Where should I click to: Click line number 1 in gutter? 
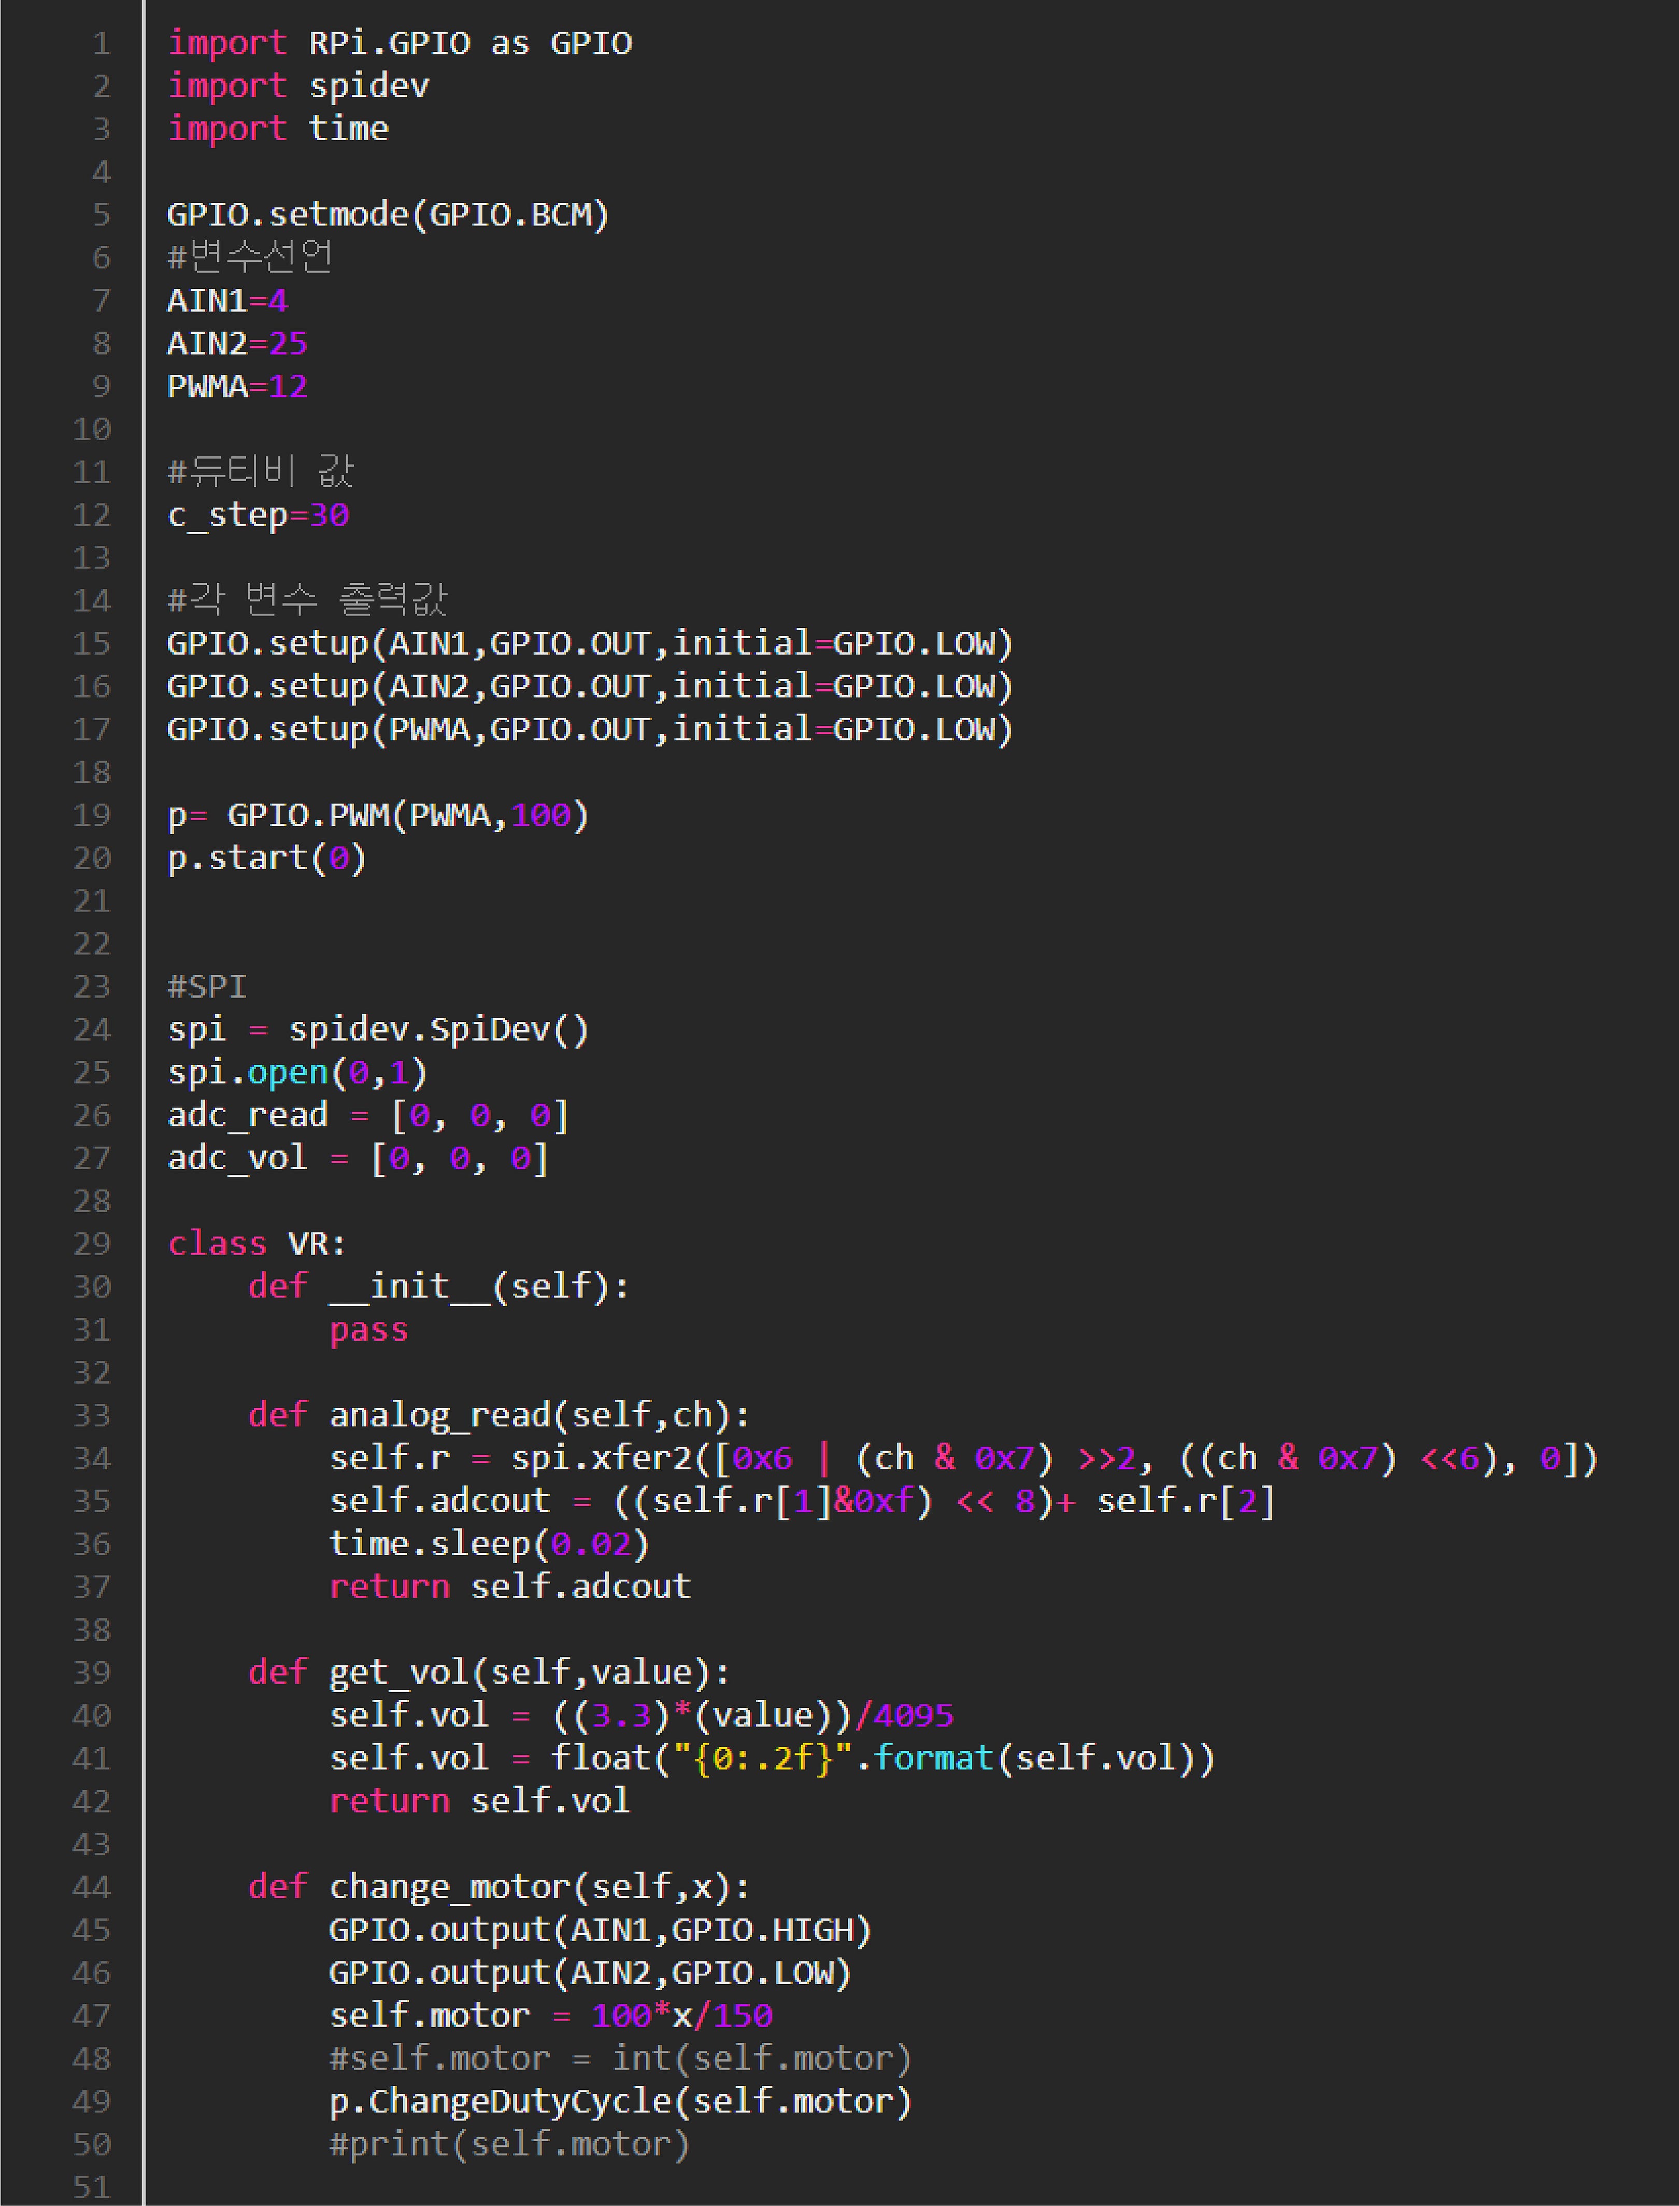(x=101, y=43)
